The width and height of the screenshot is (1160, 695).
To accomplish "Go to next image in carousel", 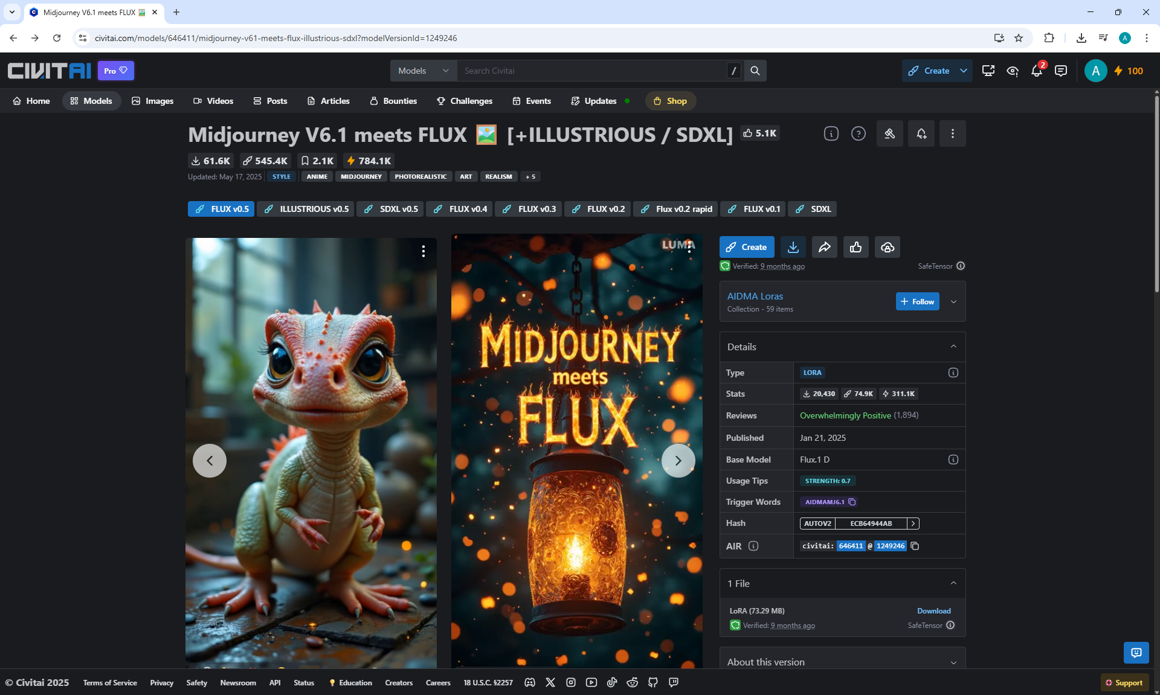I will [678, 461].
